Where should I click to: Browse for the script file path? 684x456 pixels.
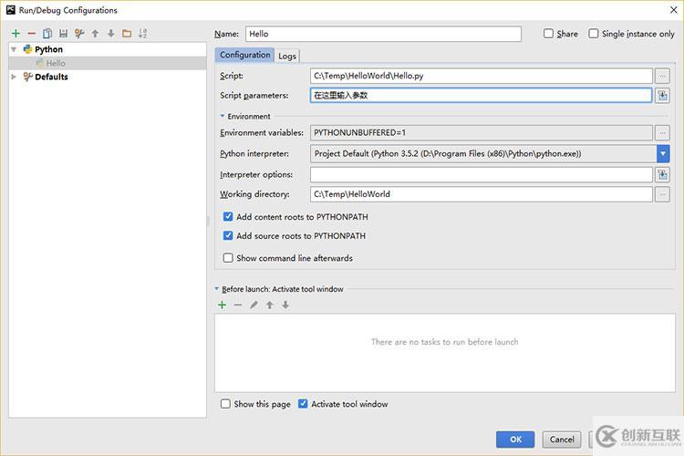(x=662, y=76)
